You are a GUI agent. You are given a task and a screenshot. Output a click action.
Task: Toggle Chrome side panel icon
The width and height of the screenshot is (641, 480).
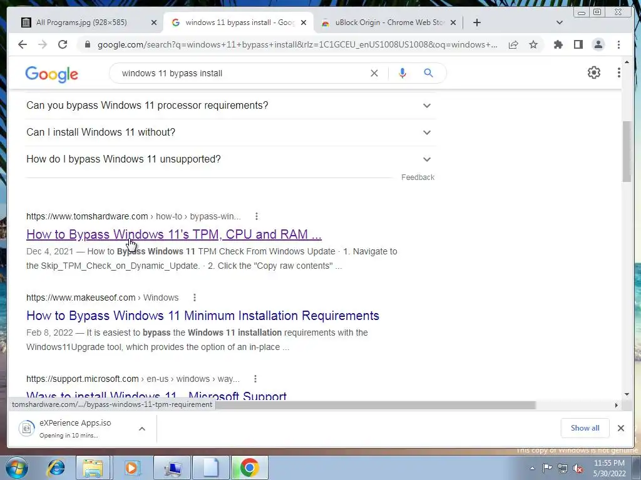pos(578,44)
